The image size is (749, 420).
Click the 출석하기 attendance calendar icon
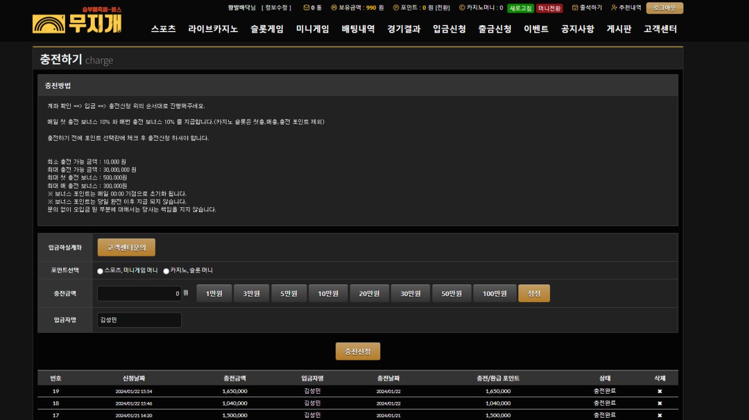click(575, 8)
